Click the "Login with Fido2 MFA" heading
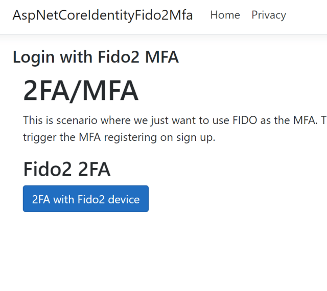Image resolution: width=327 pixels, height=291 pixels. click(x=96, y=57)
